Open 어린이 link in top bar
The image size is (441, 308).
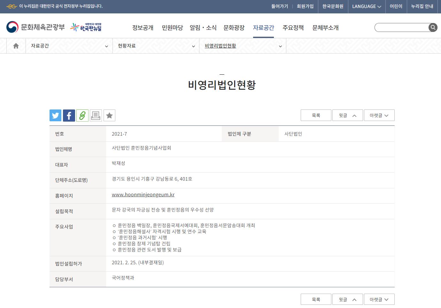396,6
